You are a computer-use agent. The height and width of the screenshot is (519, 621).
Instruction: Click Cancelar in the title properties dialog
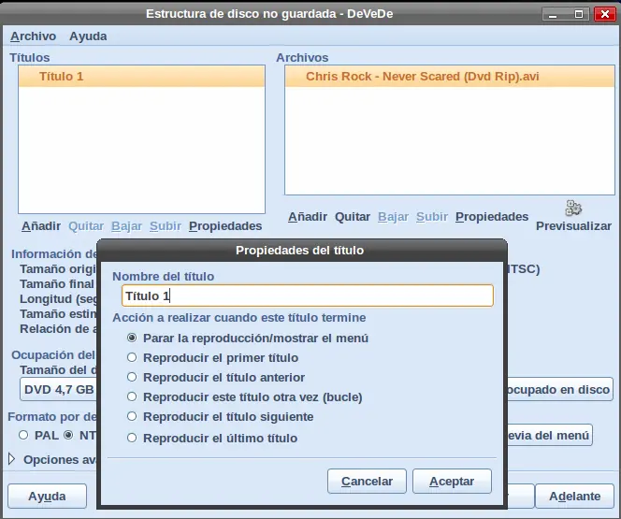coord(367,481)
